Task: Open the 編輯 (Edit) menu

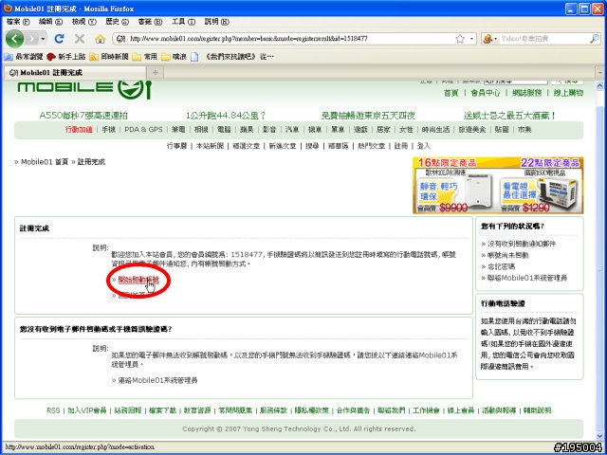Action: [x=50, y=22]
